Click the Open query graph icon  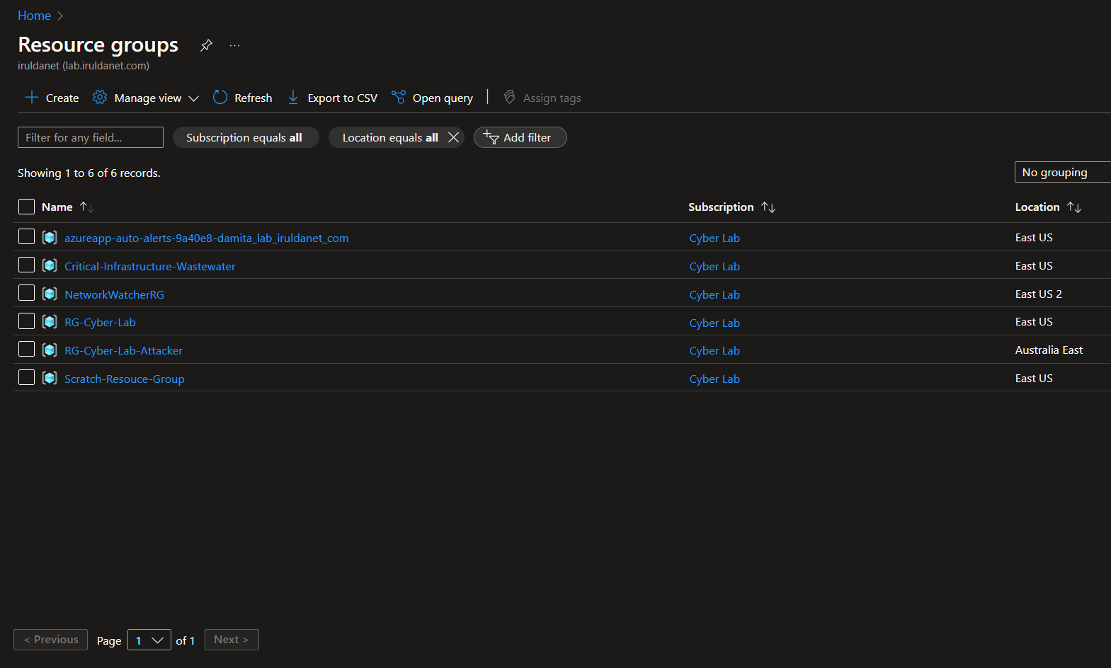pos(399,97)
